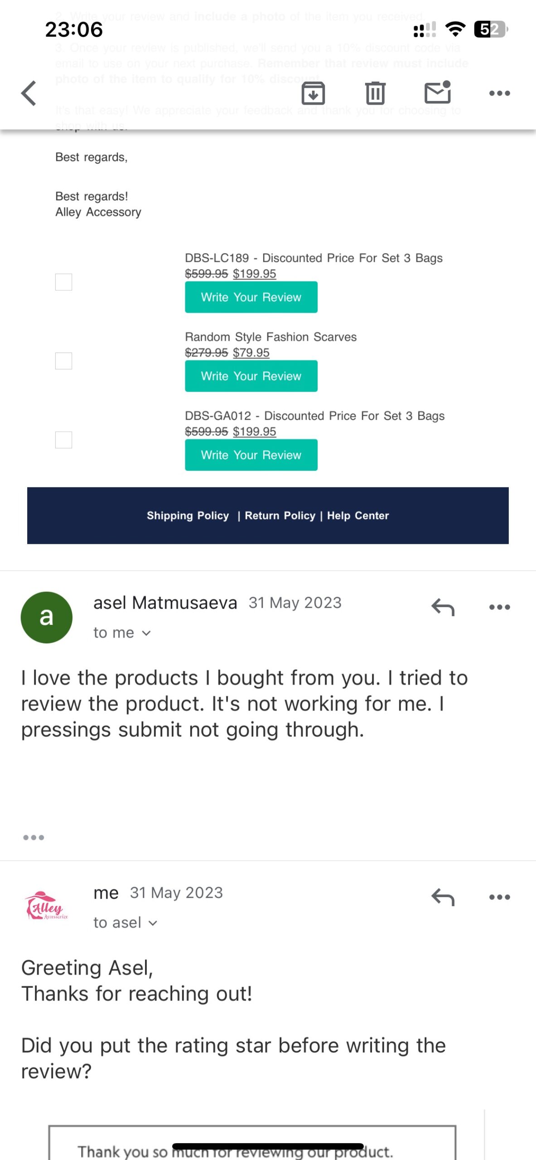Click the back arrow to exit the email
This screenshot has height=1160, width=536.
coord(29,93)
